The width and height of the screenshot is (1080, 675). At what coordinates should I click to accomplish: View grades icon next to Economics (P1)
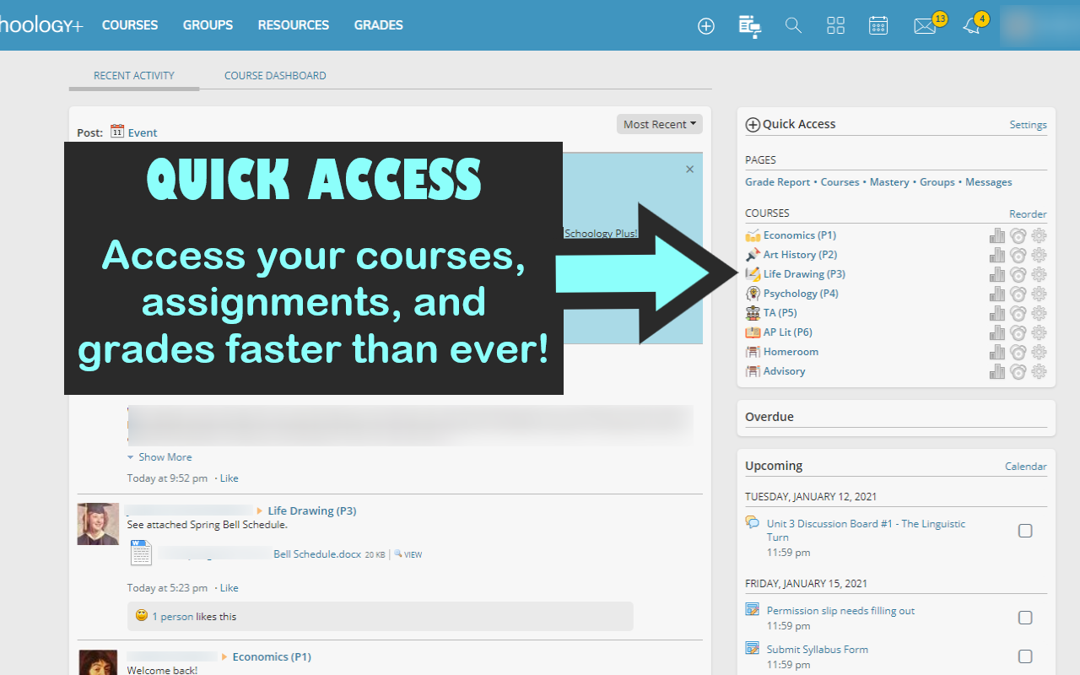pos(997,235)
